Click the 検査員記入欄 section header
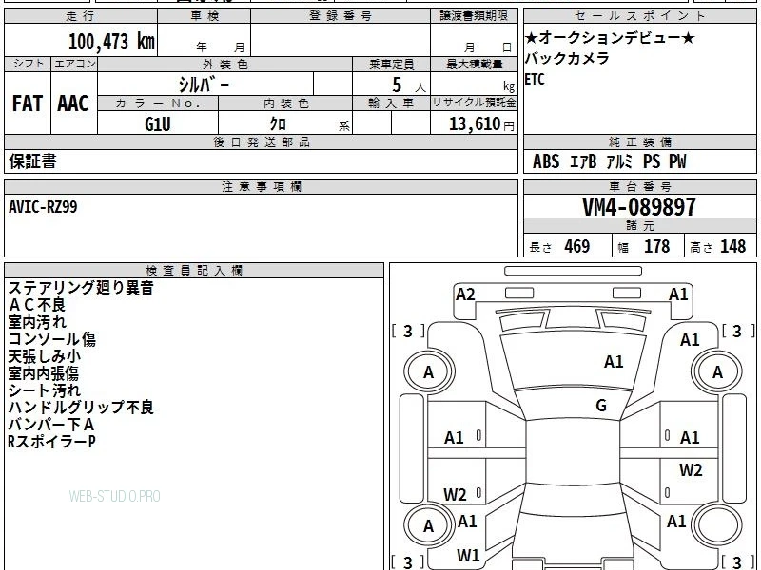This screenshot has height=570, width=761. (x=194, y=271)
